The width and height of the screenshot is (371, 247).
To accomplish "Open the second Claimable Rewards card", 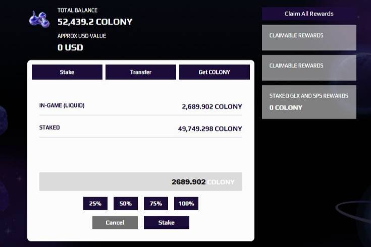I will 309,68.
